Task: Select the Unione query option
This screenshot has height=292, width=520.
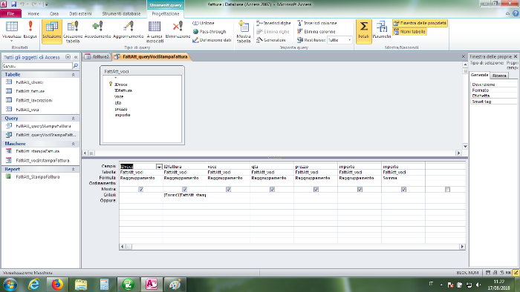Action: coord(204,23)
